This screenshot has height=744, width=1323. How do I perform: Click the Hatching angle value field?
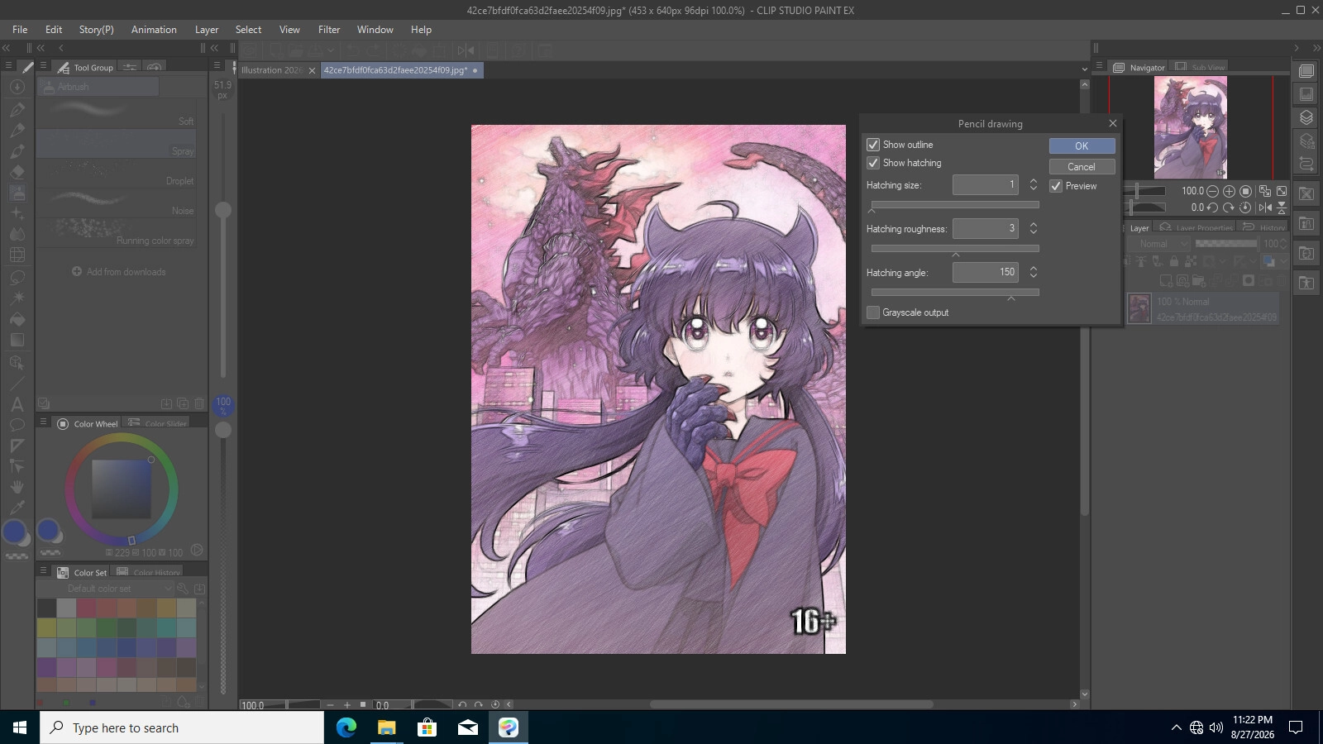click(x=985, y=272)
